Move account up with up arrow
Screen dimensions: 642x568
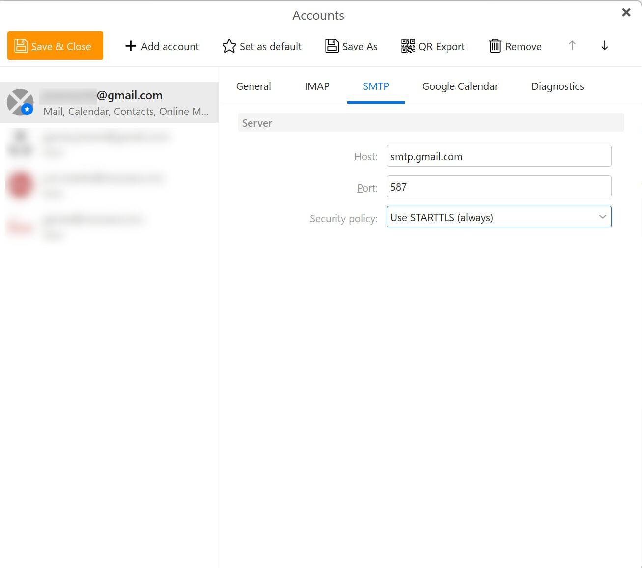point(572,46)
